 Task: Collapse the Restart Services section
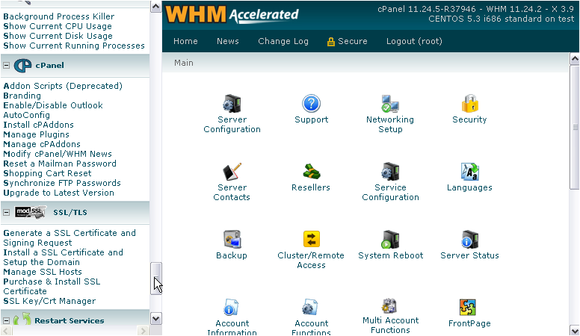point(6,320)
